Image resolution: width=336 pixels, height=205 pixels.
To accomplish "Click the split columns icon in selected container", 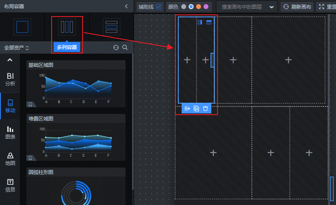I will 200,22.
